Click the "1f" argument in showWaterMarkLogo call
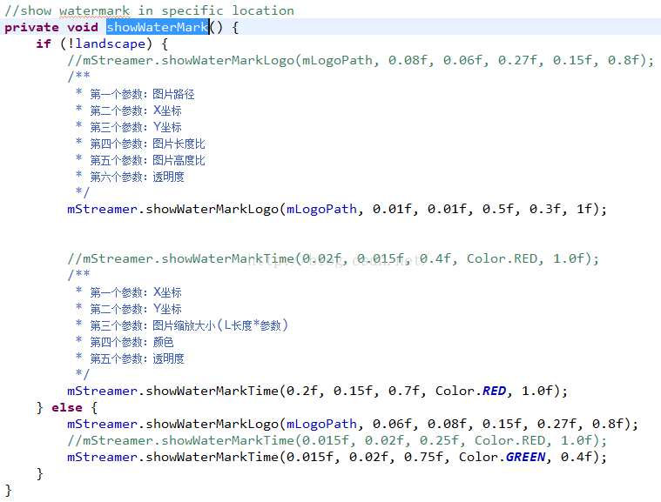The image size is (661, 502). point(583,210)
